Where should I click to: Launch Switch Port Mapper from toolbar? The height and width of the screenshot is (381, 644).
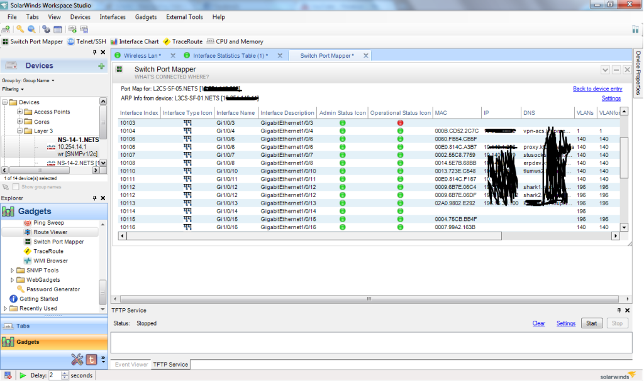click(33, 41)
